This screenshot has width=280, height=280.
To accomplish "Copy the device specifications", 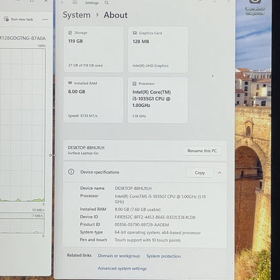I will [x=200, y=173].
